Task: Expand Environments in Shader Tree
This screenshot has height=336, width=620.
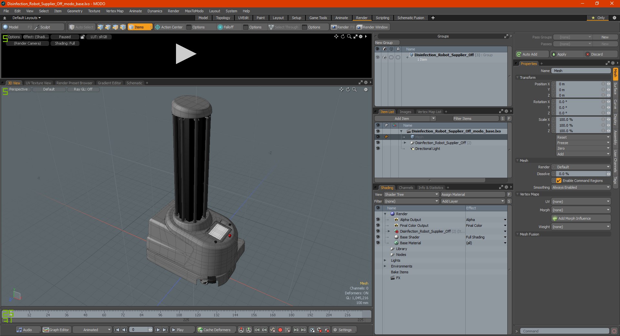Action: pos(385,266)
